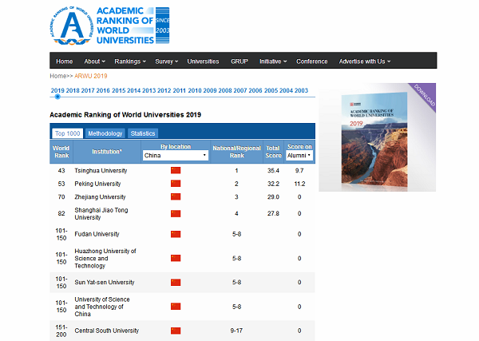This screenshot has height=341, width=479.
Task: Click the flag in Central South University row
Action: point(176,330)
